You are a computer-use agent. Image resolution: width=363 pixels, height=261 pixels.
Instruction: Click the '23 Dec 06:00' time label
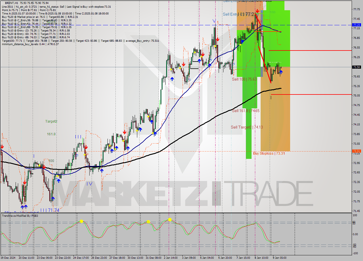click(45, 258)
